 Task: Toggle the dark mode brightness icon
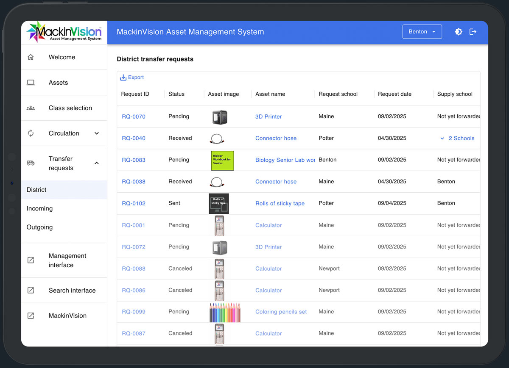click(458, 32)
